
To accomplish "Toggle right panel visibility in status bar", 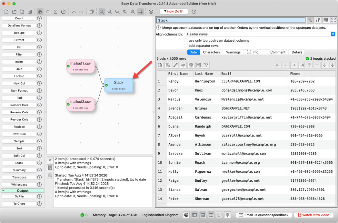I will point(211,215).
